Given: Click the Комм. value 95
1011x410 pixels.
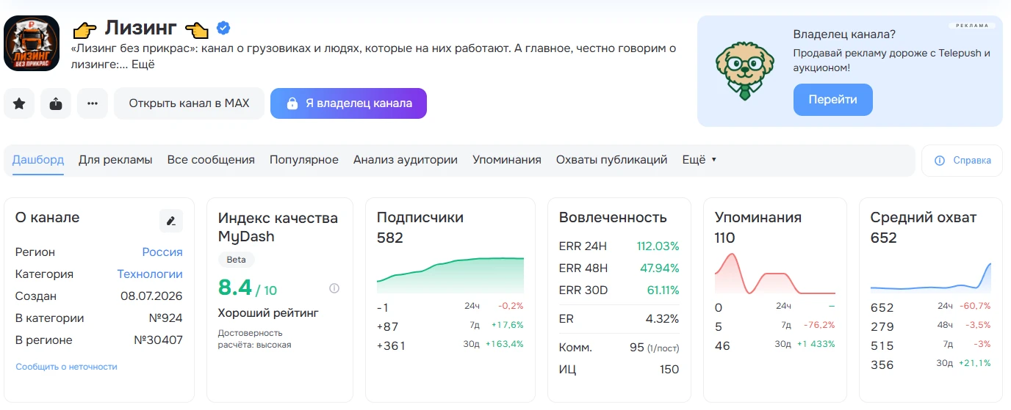Looking at the screenshot, I should pos(637,347).
